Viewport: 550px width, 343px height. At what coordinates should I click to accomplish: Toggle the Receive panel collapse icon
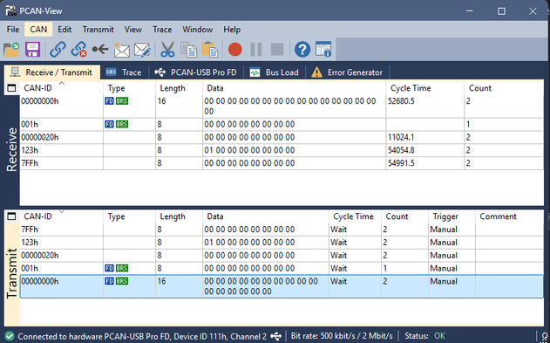[x=11, y=88]
